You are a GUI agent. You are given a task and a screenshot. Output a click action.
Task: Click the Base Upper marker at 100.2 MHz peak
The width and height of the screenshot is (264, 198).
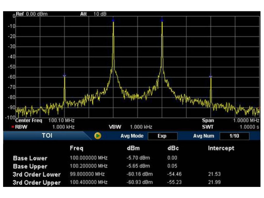click(x=162, y=20)
